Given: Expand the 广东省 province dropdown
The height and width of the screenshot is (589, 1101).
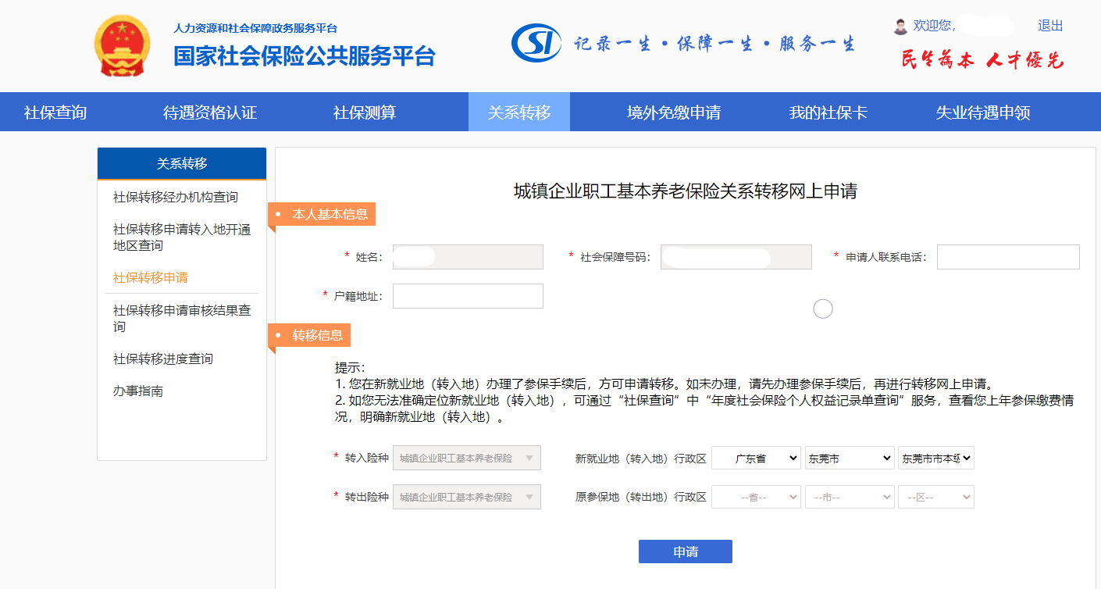Looking at the screenshot, I should [756, 459].
